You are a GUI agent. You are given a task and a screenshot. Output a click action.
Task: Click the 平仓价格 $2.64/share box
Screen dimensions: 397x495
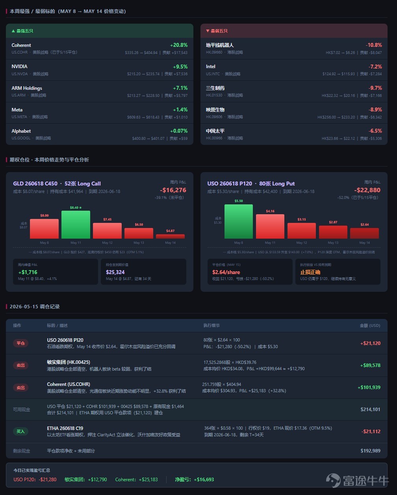250,272
